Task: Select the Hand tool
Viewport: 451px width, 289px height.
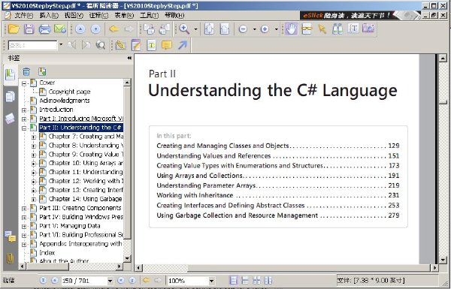Action: pos(292,29)
